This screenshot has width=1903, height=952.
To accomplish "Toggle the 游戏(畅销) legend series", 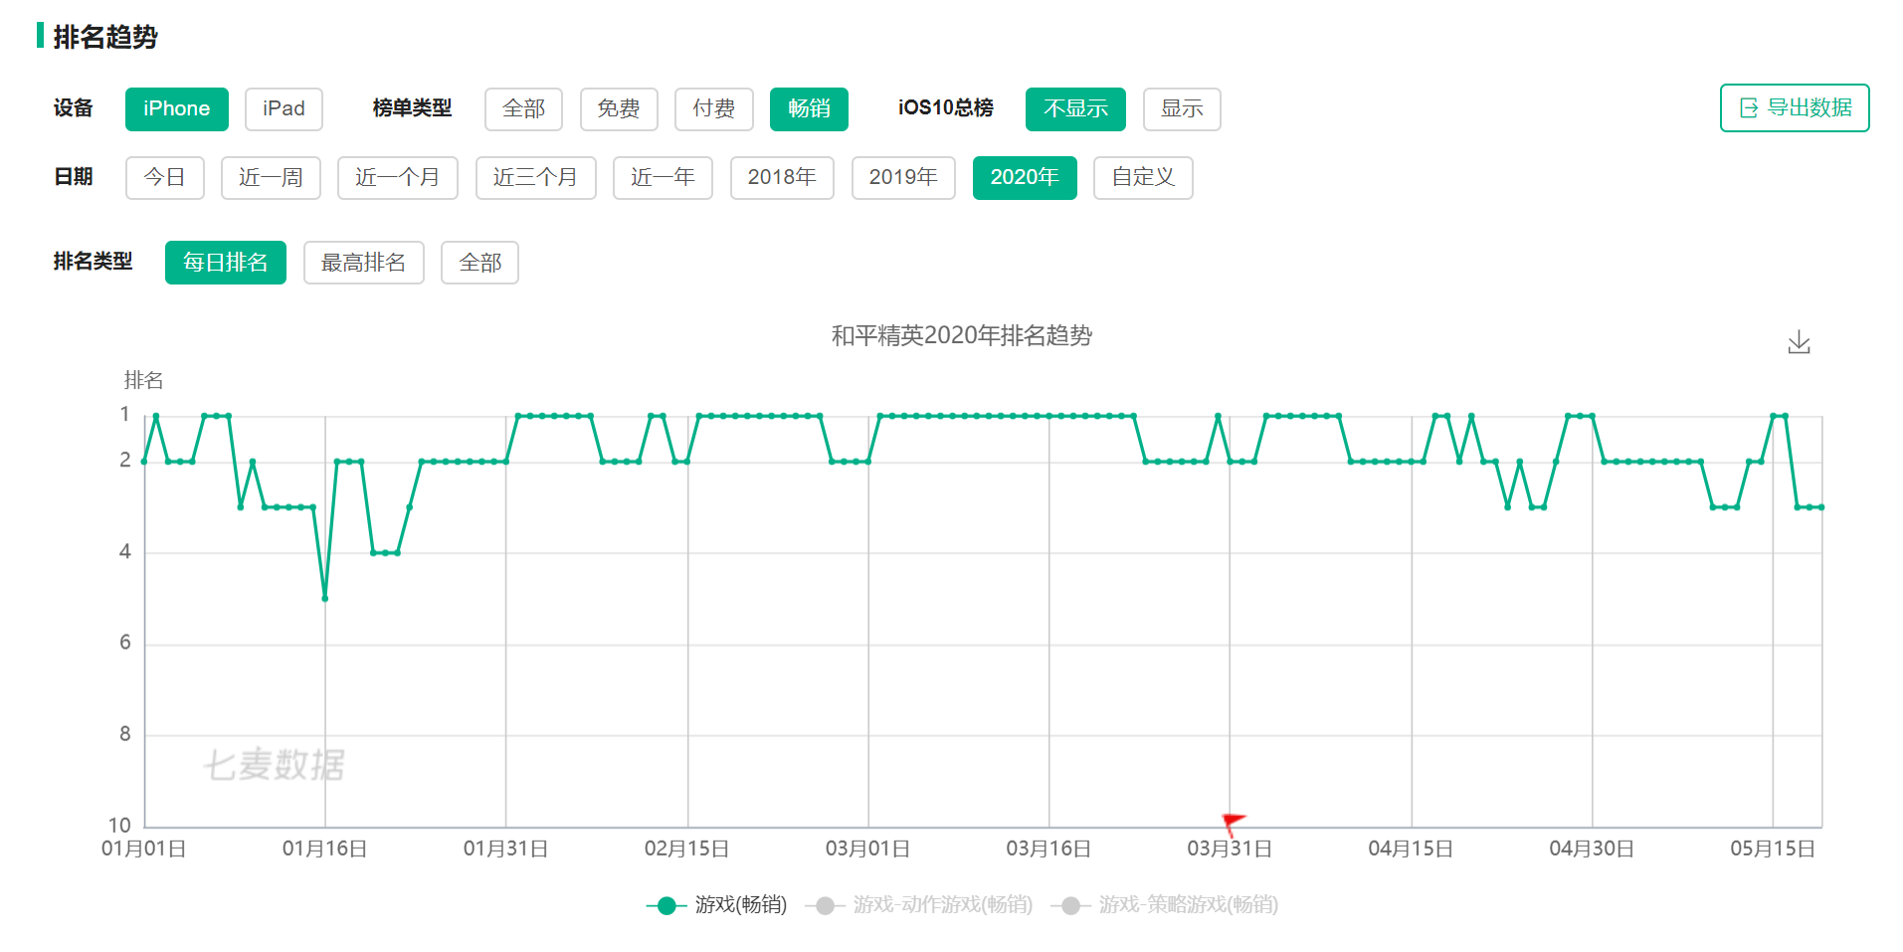I will pyautogui.click(x=717, y=905).
